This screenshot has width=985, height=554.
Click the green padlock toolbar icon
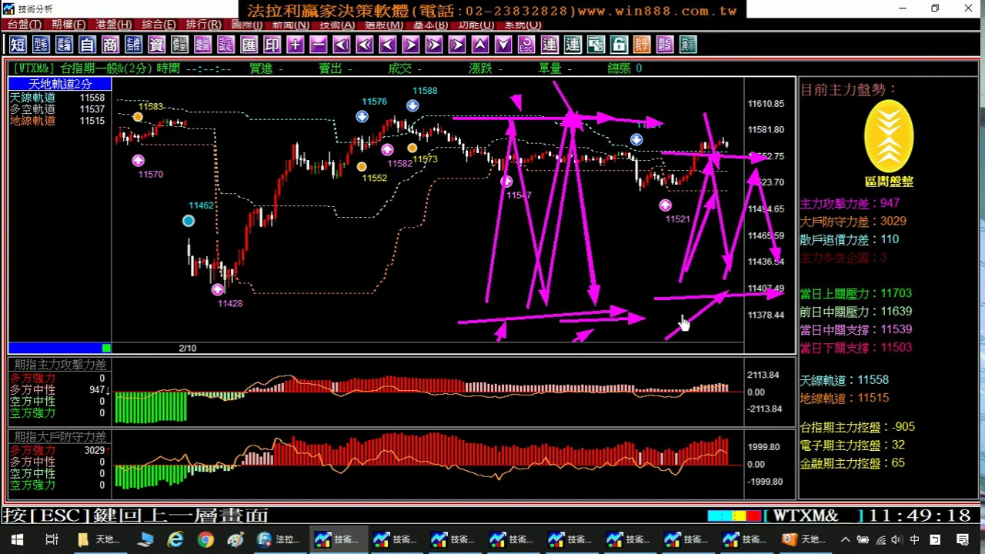618,45
